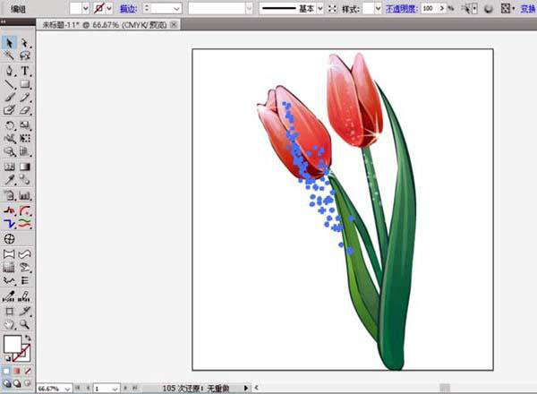Expand the opacity 100 dropdown arrow
The image size is (537, 394).
(x=440, y=8)
